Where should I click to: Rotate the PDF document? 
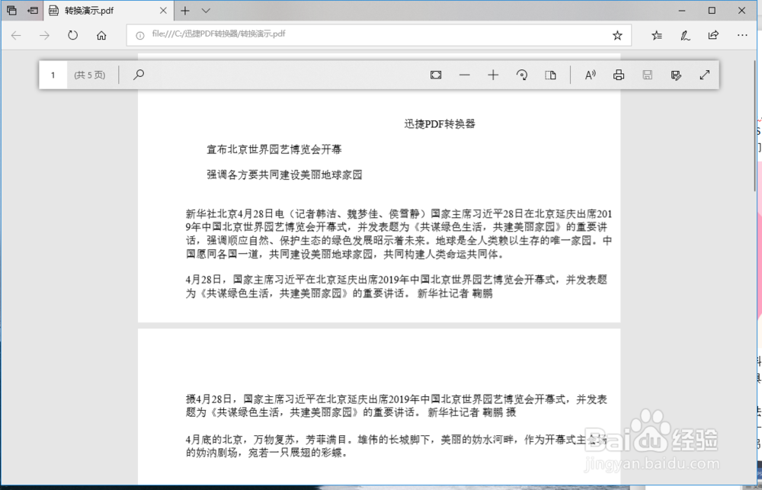coord(522,75)
